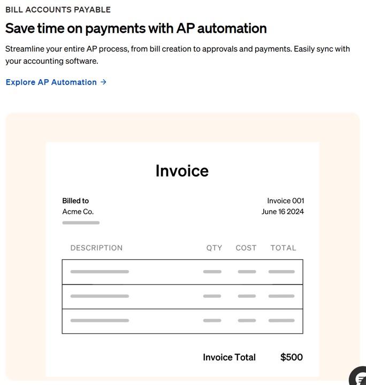Click the arrow beside Explore AP Automation

pyautogui.click(x=104, y=82)
